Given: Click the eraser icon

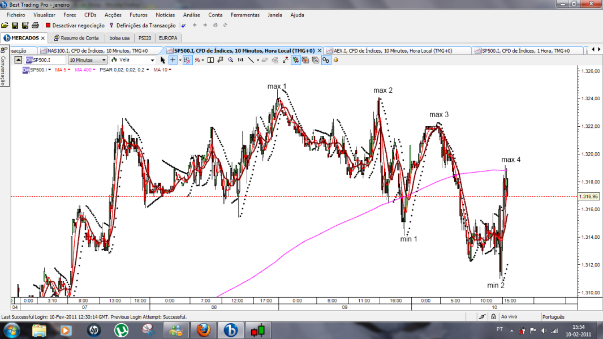Looking at the screenshot, I should click(x=265, y=60).
